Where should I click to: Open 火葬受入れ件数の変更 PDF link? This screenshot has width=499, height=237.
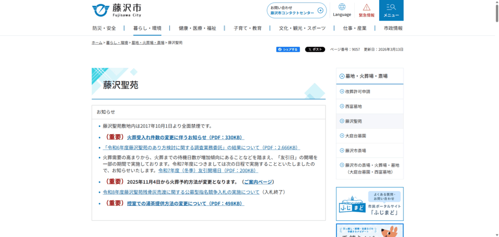[x=185, y=138]
